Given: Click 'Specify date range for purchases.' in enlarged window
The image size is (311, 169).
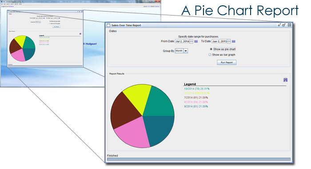Looking at the screenshot, I should (x=198, y=36).
